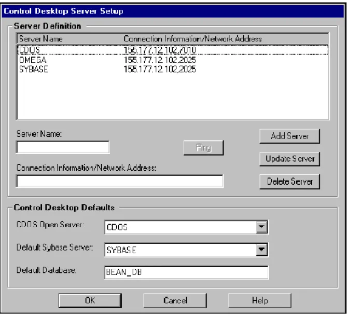Viewport: 347px width, 317px height.
Task: Open the Default Sybase Server dropdown arrow
Action: 261,250
